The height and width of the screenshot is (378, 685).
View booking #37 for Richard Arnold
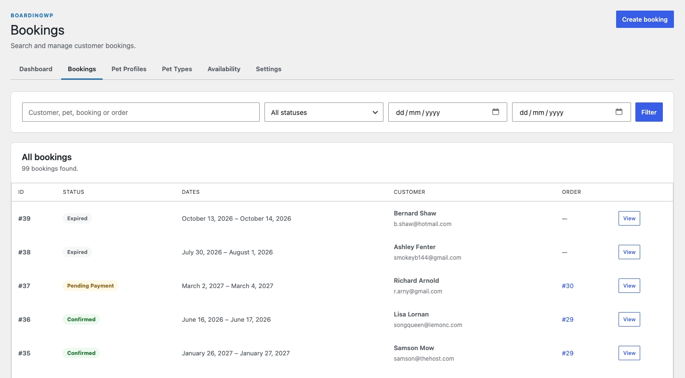coord(629,286)
